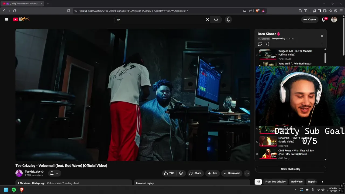
Task: Toggle the Brave sidebar panel
Action: click(319, 11)
